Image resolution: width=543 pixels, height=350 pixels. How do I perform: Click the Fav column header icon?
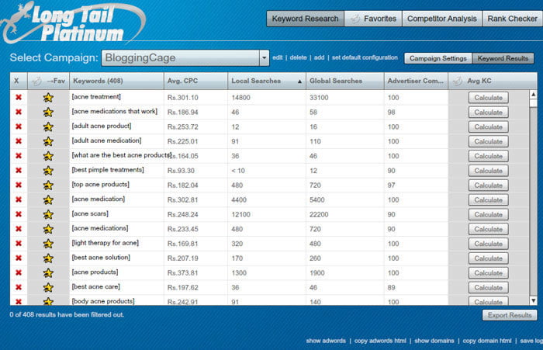point(36,81)
